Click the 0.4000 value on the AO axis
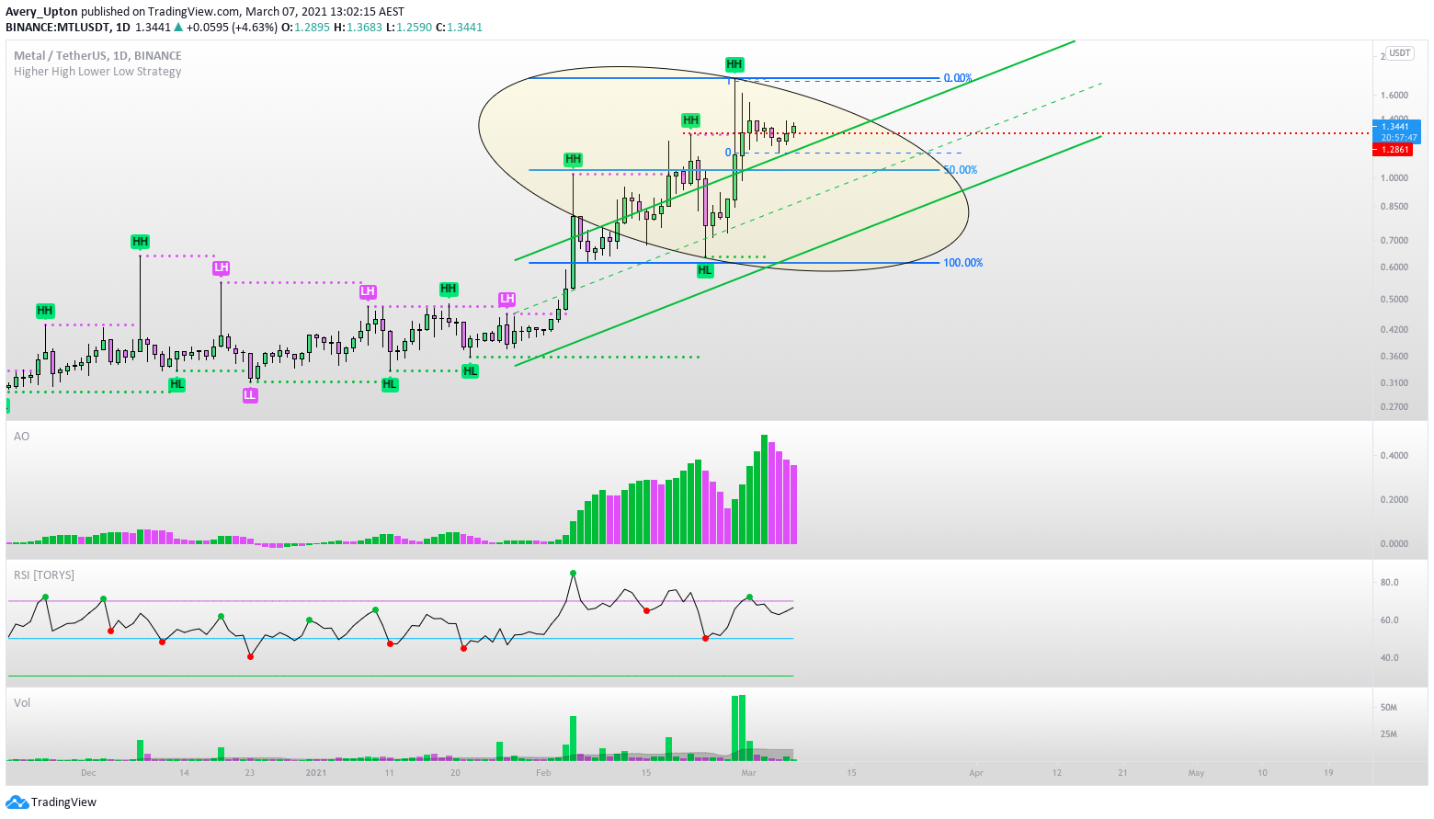 1394,456
